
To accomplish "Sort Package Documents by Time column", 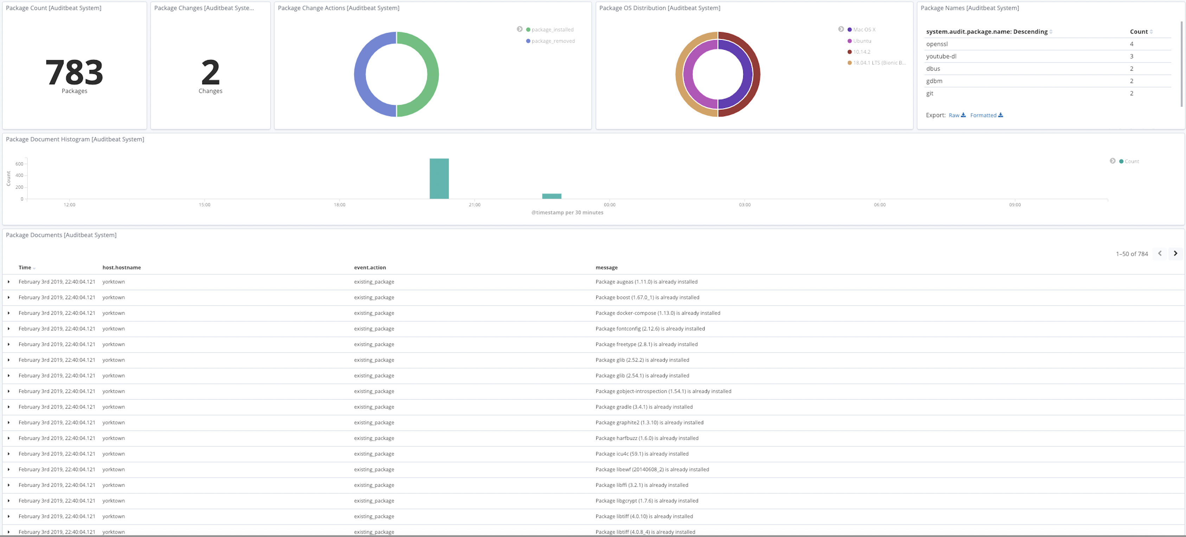I will 27,267.
